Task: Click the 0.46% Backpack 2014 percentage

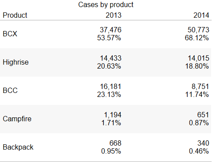Action: [199, 151]
